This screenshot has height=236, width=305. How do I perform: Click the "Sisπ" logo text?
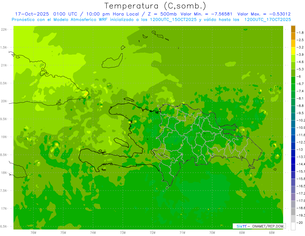click(x=241, y=226)
